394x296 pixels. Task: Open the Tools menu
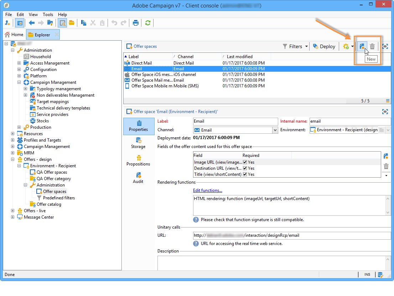pyautogui.click(x=48, y=15)
